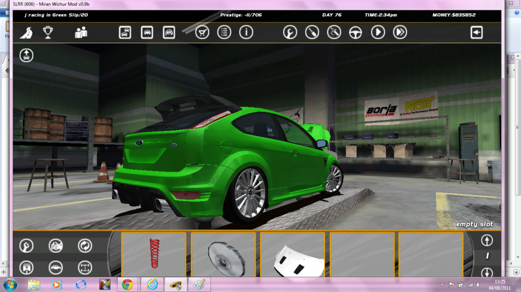Open Windows Media Player from taskbar

point(57,285)
